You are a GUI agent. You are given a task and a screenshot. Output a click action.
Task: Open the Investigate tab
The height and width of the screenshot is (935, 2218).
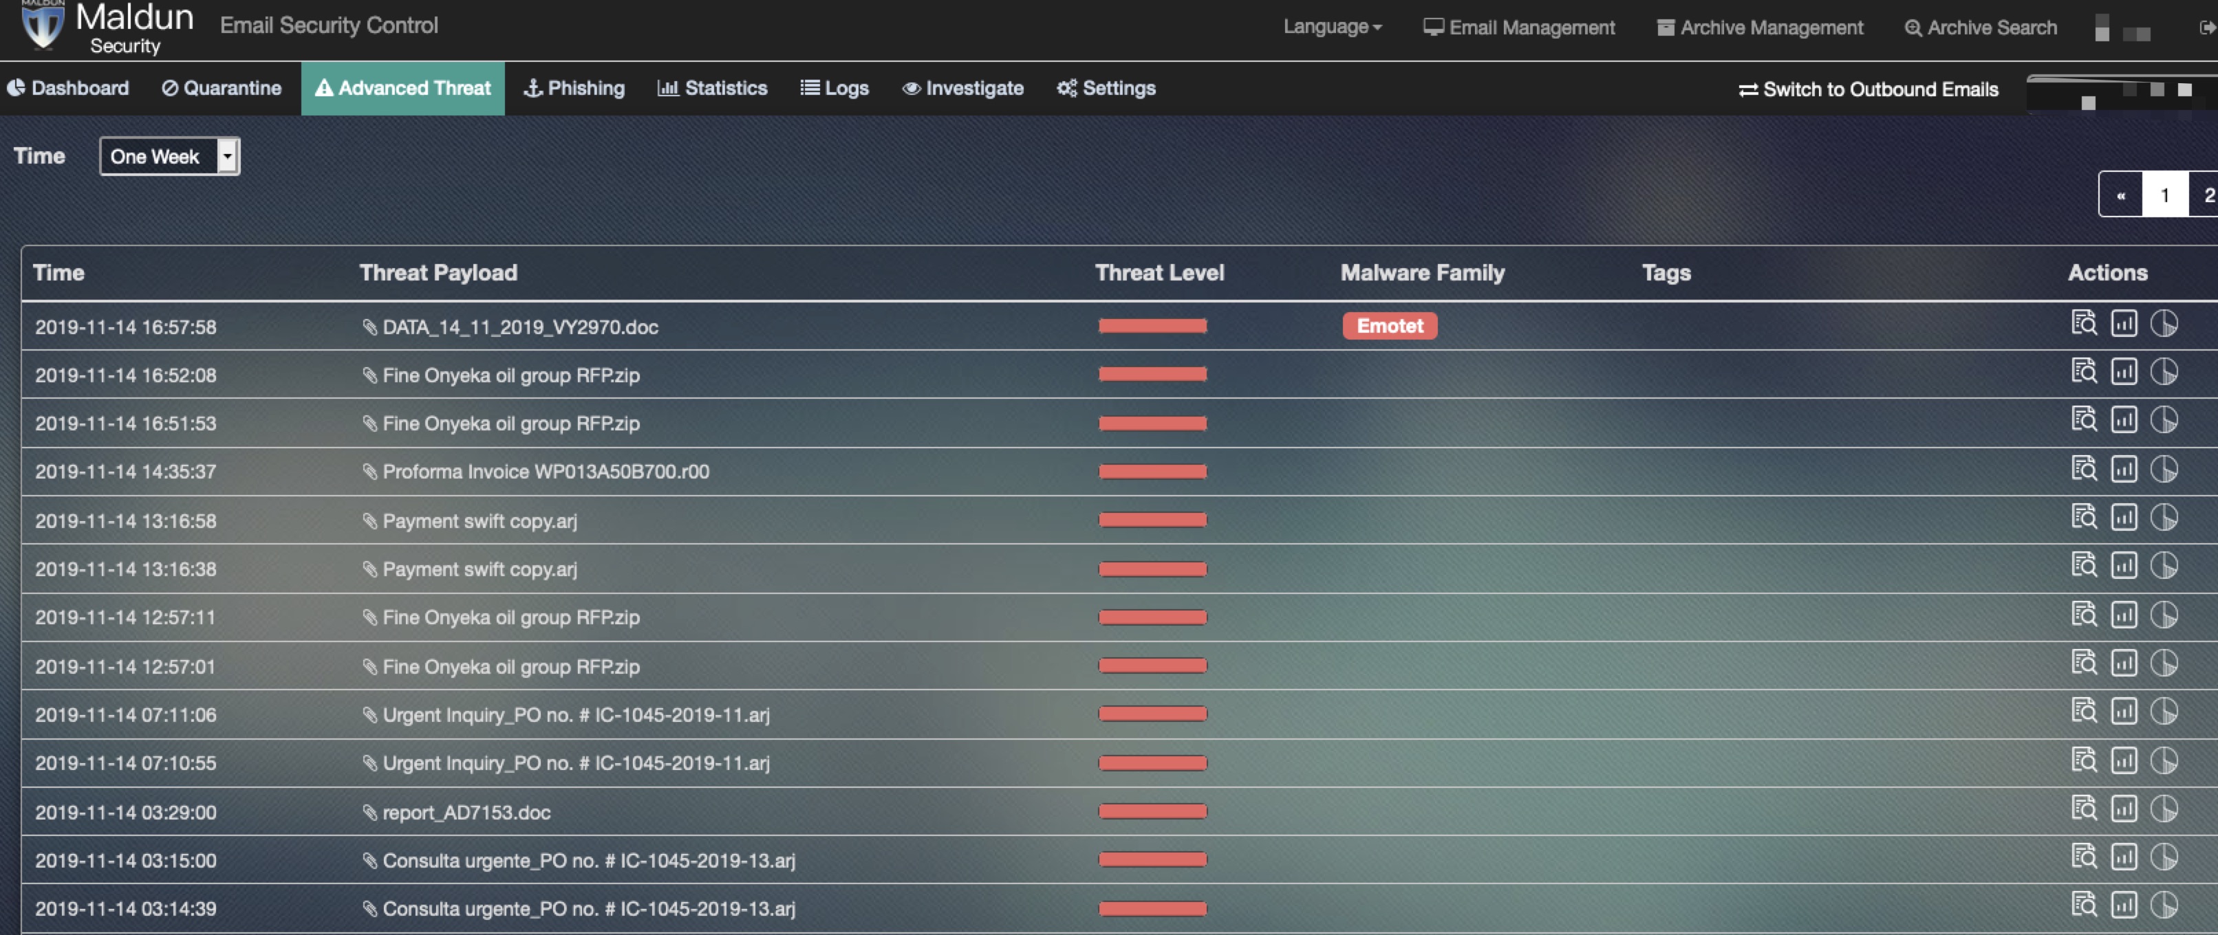click(962, 89)
